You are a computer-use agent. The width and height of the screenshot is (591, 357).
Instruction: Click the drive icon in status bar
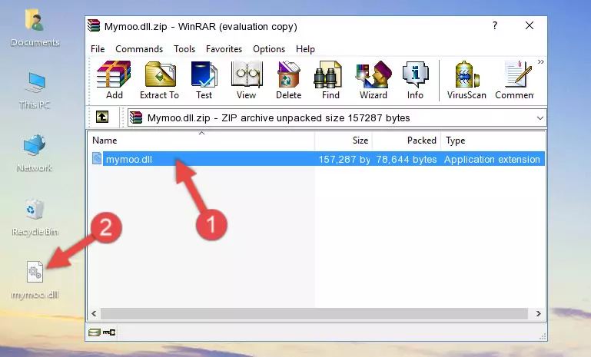(x=95, y=332)
